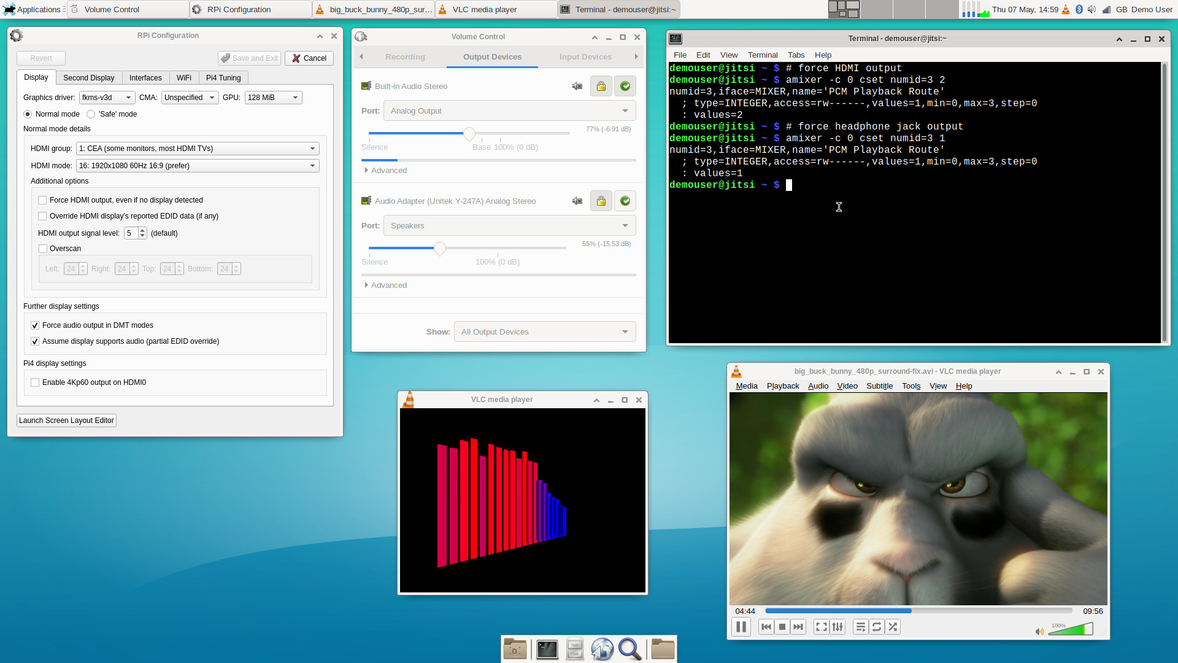Toggle VLC fullscreen mode icon
Screen dimensions: 1178x663
[x=821, y=627]
